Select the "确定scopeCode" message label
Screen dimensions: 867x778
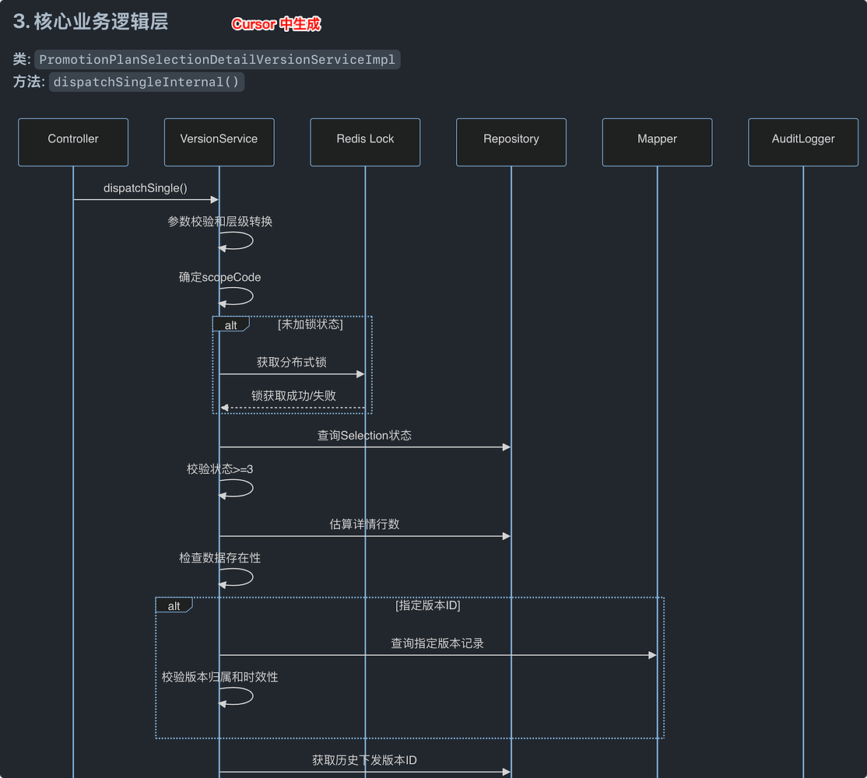tap(220, 277)
